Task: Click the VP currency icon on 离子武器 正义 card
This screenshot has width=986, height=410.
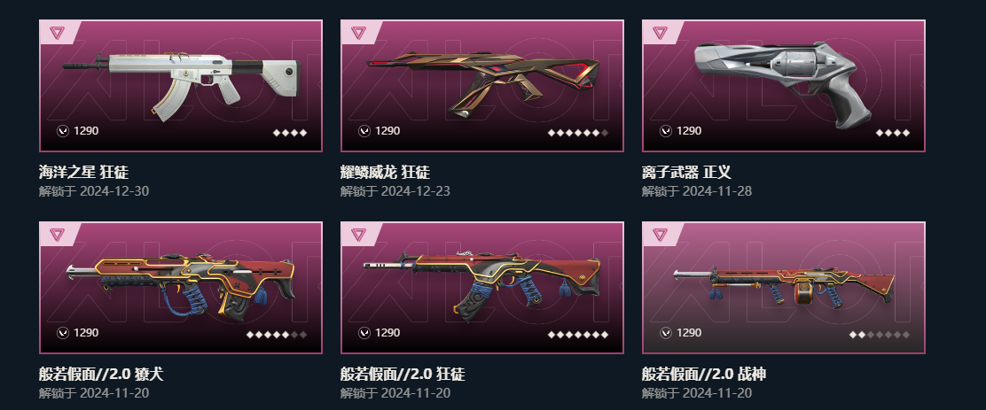Action: pos(666,131)
